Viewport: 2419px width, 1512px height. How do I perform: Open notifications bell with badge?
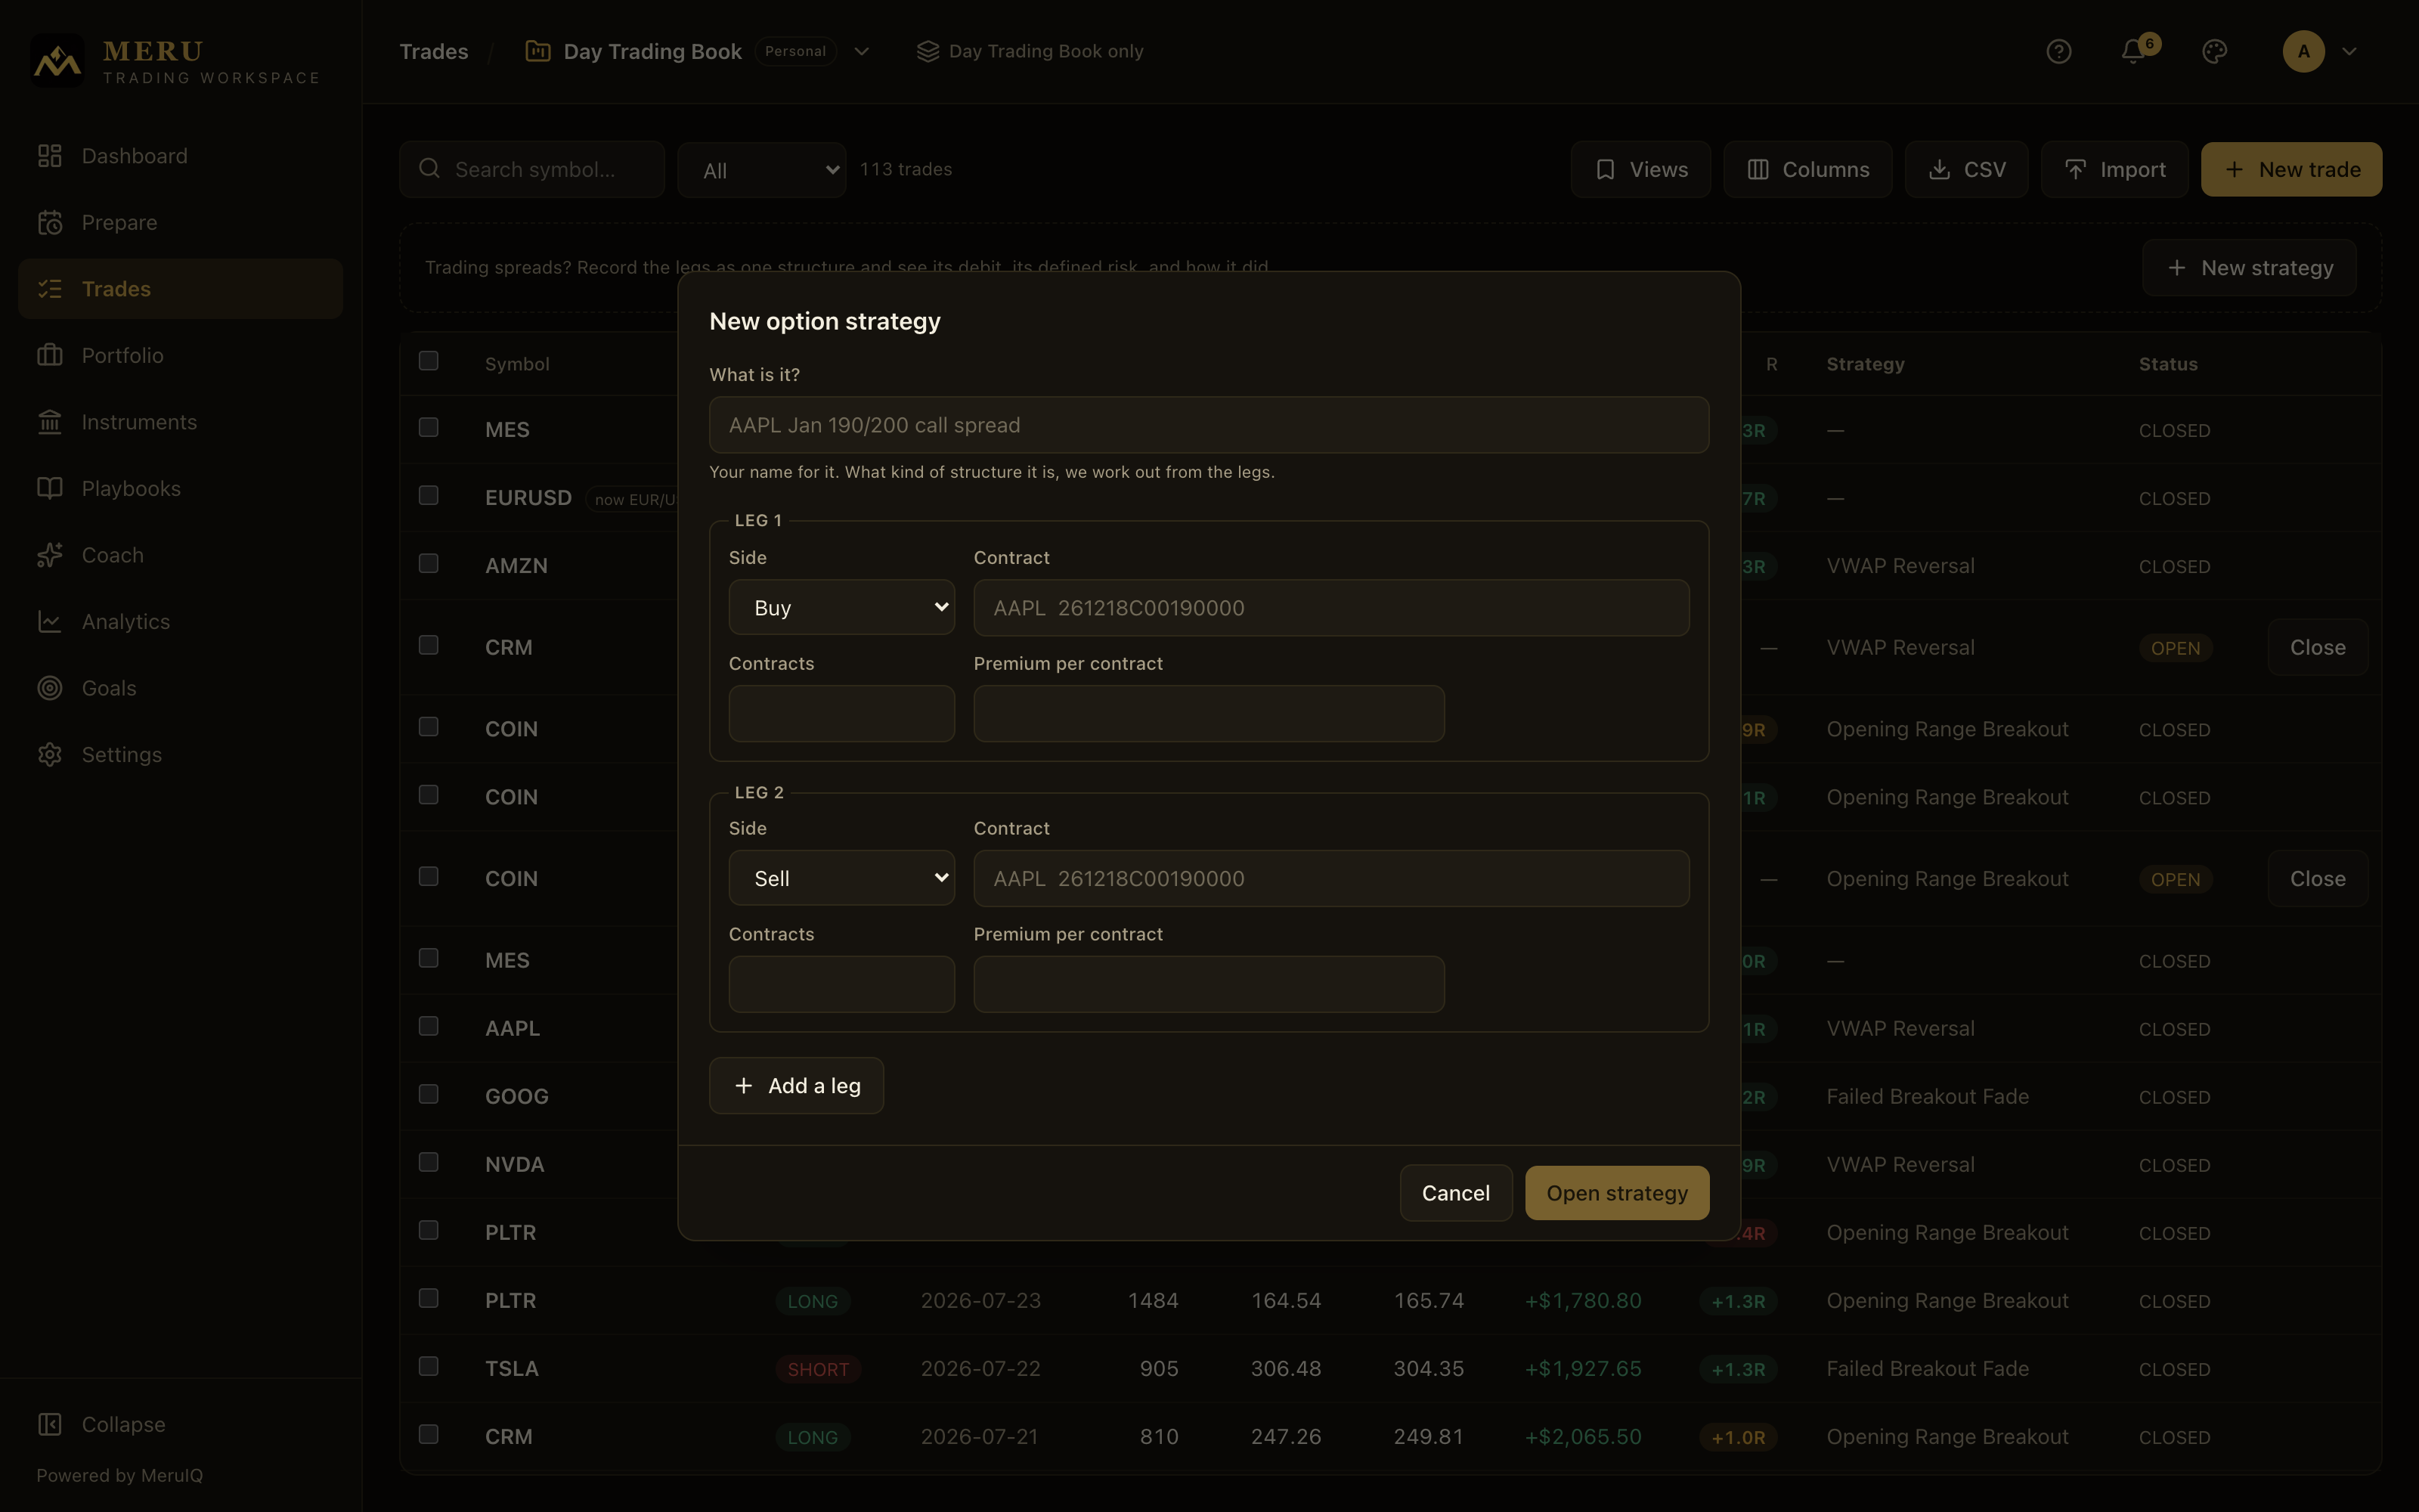pyautogui.click(x=2133, y=51)
